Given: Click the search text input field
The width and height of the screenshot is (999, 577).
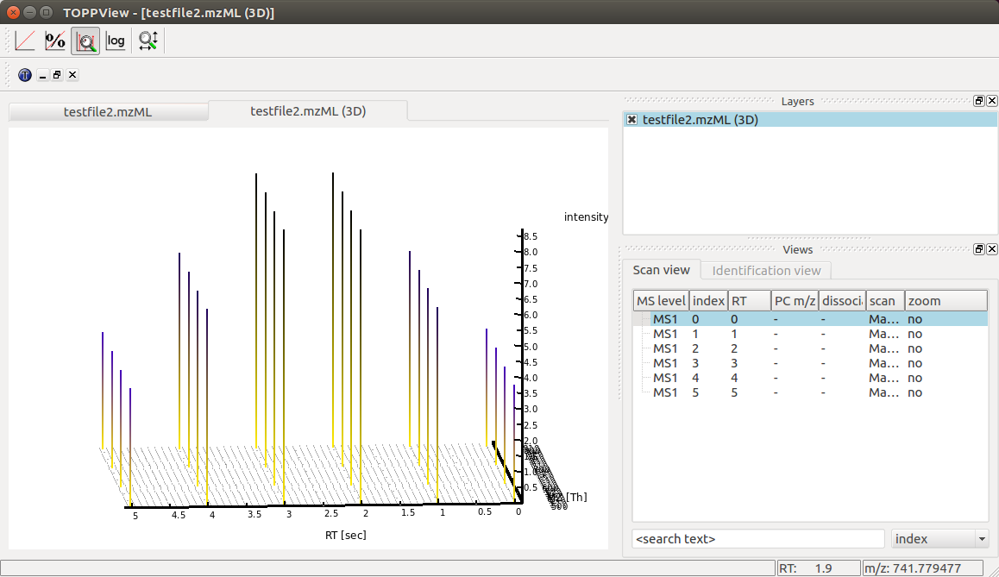Looking at the screenshot, I should tap(758, 539).
